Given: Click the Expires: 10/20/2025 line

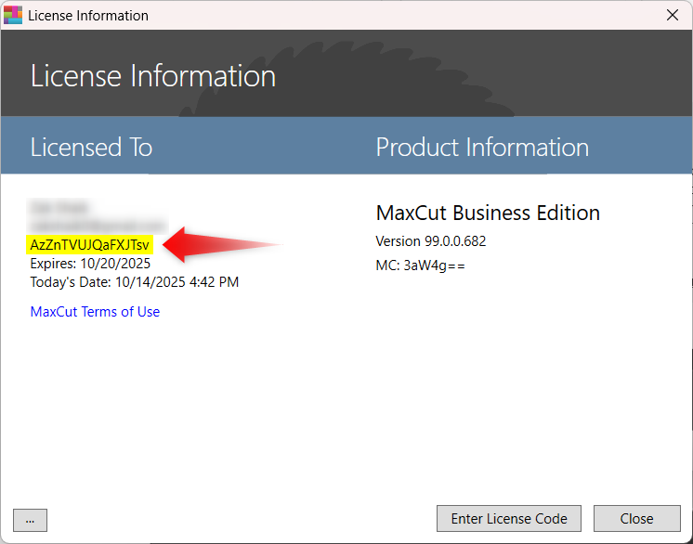Looking at the screenshot, I should click(90, 264).
